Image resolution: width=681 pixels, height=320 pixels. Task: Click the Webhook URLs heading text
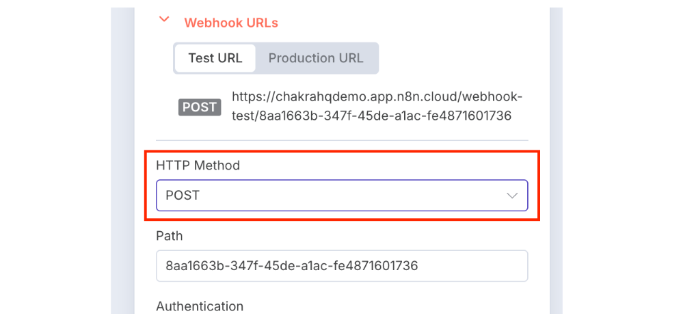[x=231, y=23]
